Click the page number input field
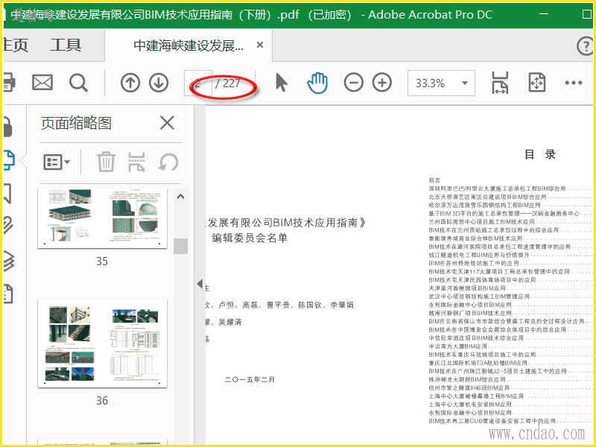This screenshot has width=596, height=447. click(x=198, y=83)
